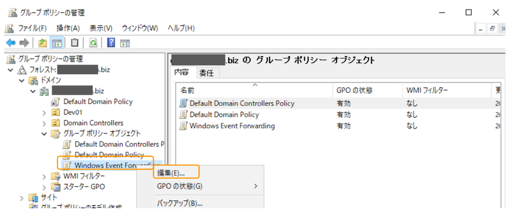Click the Dev01 OU folder icon
Image resolution: width=526 pixels, height=224 pixels.
(x=56, y=112)
